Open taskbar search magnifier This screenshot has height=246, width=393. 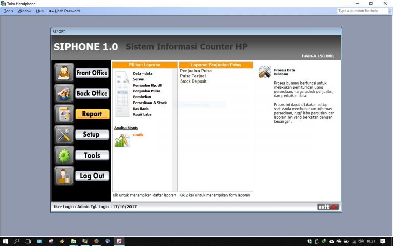pos(16,241)
